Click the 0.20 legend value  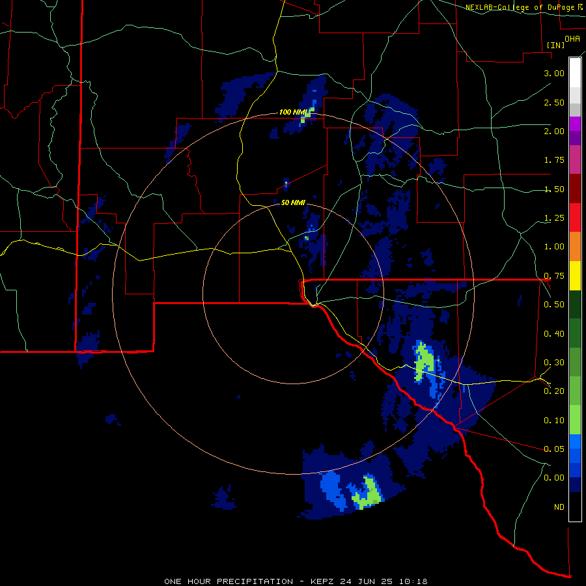[554, 391]
